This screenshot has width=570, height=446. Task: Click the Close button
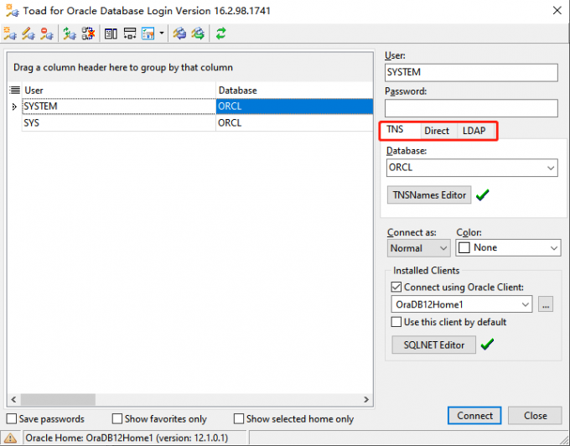pos(535,416)
